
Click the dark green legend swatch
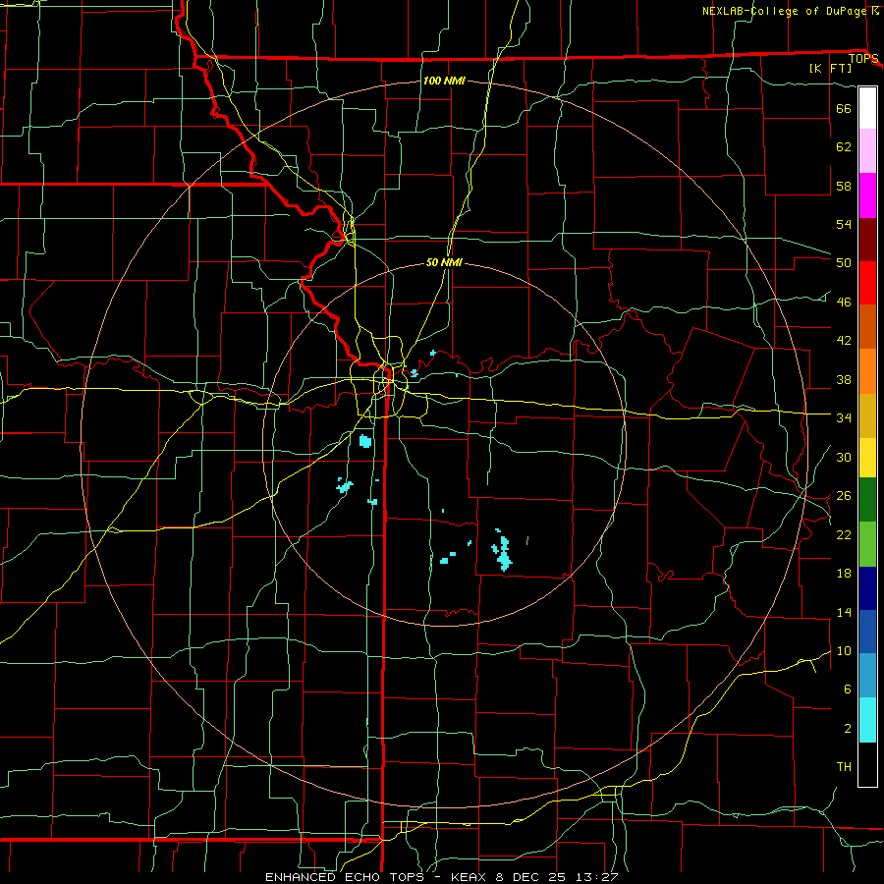pos(867,500)
